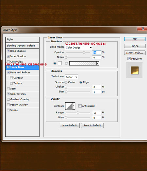Toggle the Preview checkbox

129,59
